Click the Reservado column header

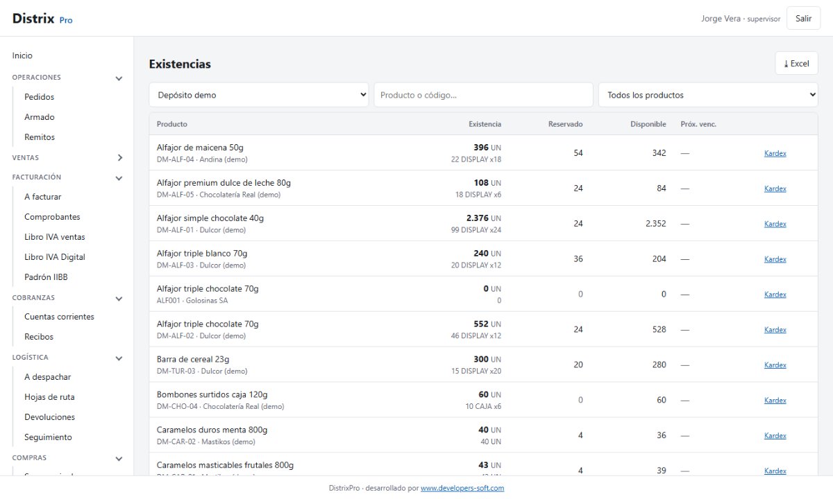tap(566, 124)
